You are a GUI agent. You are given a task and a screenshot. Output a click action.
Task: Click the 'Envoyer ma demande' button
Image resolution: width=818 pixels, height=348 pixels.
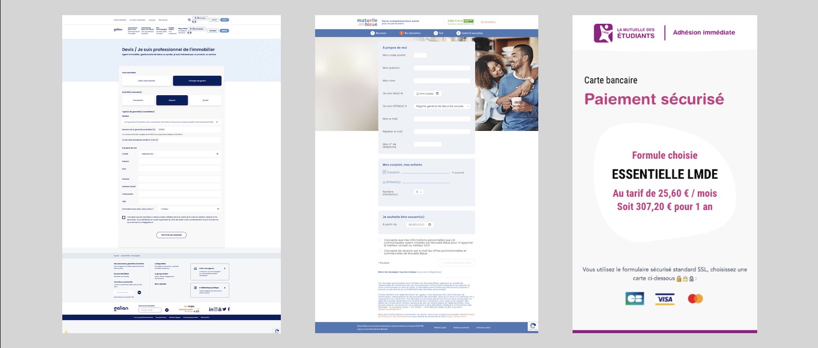tap(171, 235)
